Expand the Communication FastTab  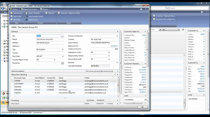click(118, 71)
